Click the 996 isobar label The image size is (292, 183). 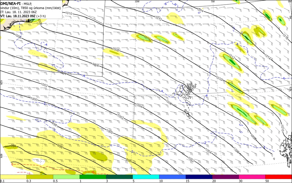(60, 146)
